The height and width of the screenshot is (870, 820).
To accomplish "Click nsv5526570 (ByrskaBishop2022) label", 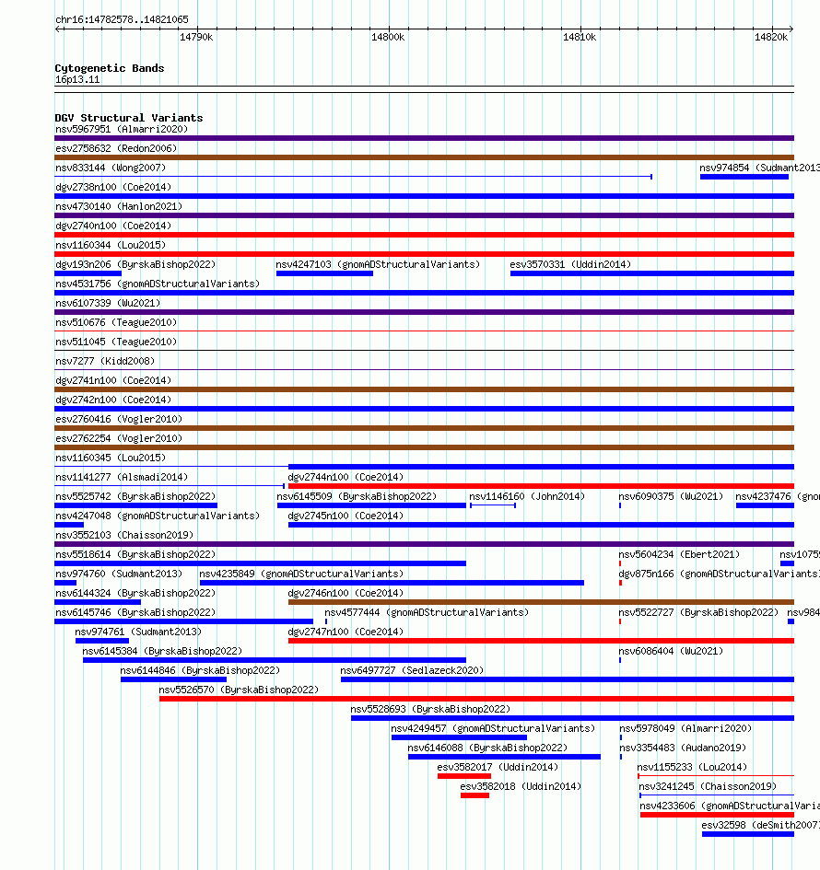I will pos(240,690).
